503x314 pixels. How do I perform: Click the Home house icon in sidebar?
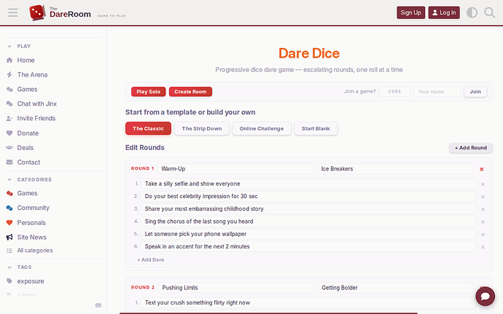(x=9, y=60)
